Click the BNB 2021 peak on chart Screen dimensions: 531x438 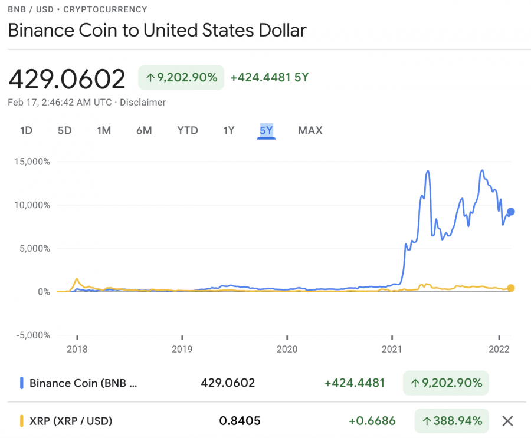point(428,171)
